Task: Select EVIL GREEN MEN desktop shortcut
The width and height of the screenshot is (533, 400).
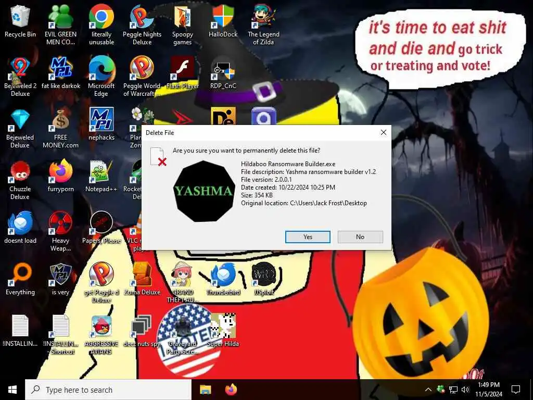Action: coord(60,25)
